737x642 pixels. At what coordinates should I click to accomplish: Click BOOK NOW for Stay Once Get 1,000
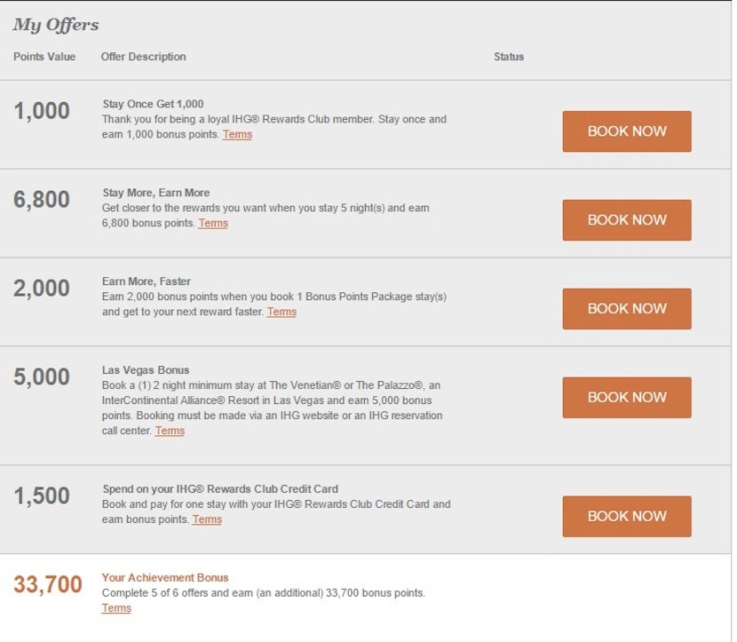626,131
